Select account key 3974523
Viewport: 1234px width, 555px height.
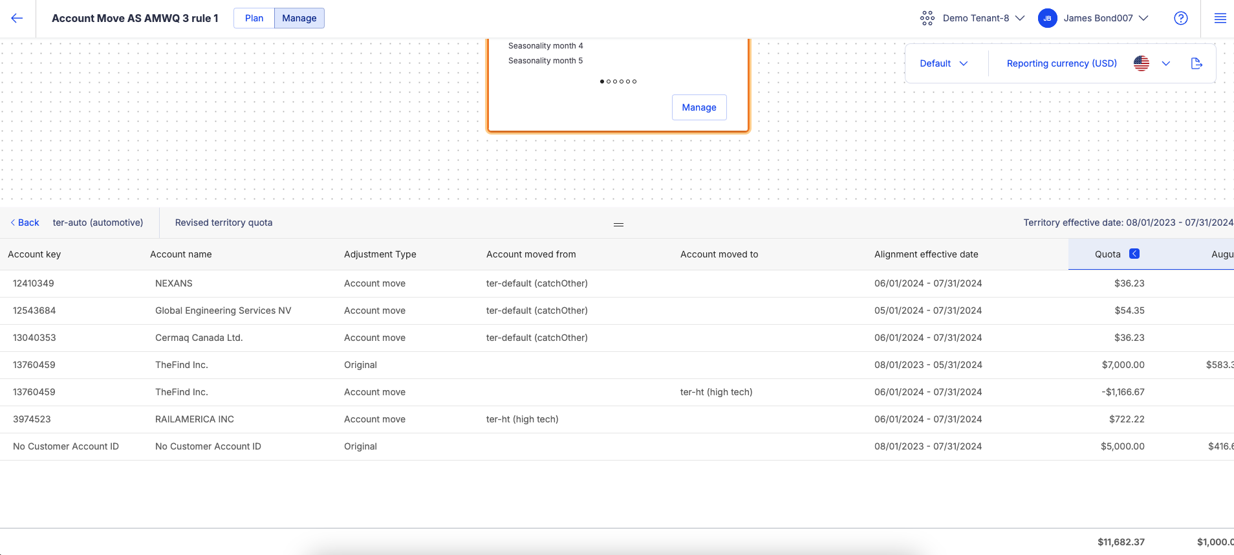click(32, 419)
